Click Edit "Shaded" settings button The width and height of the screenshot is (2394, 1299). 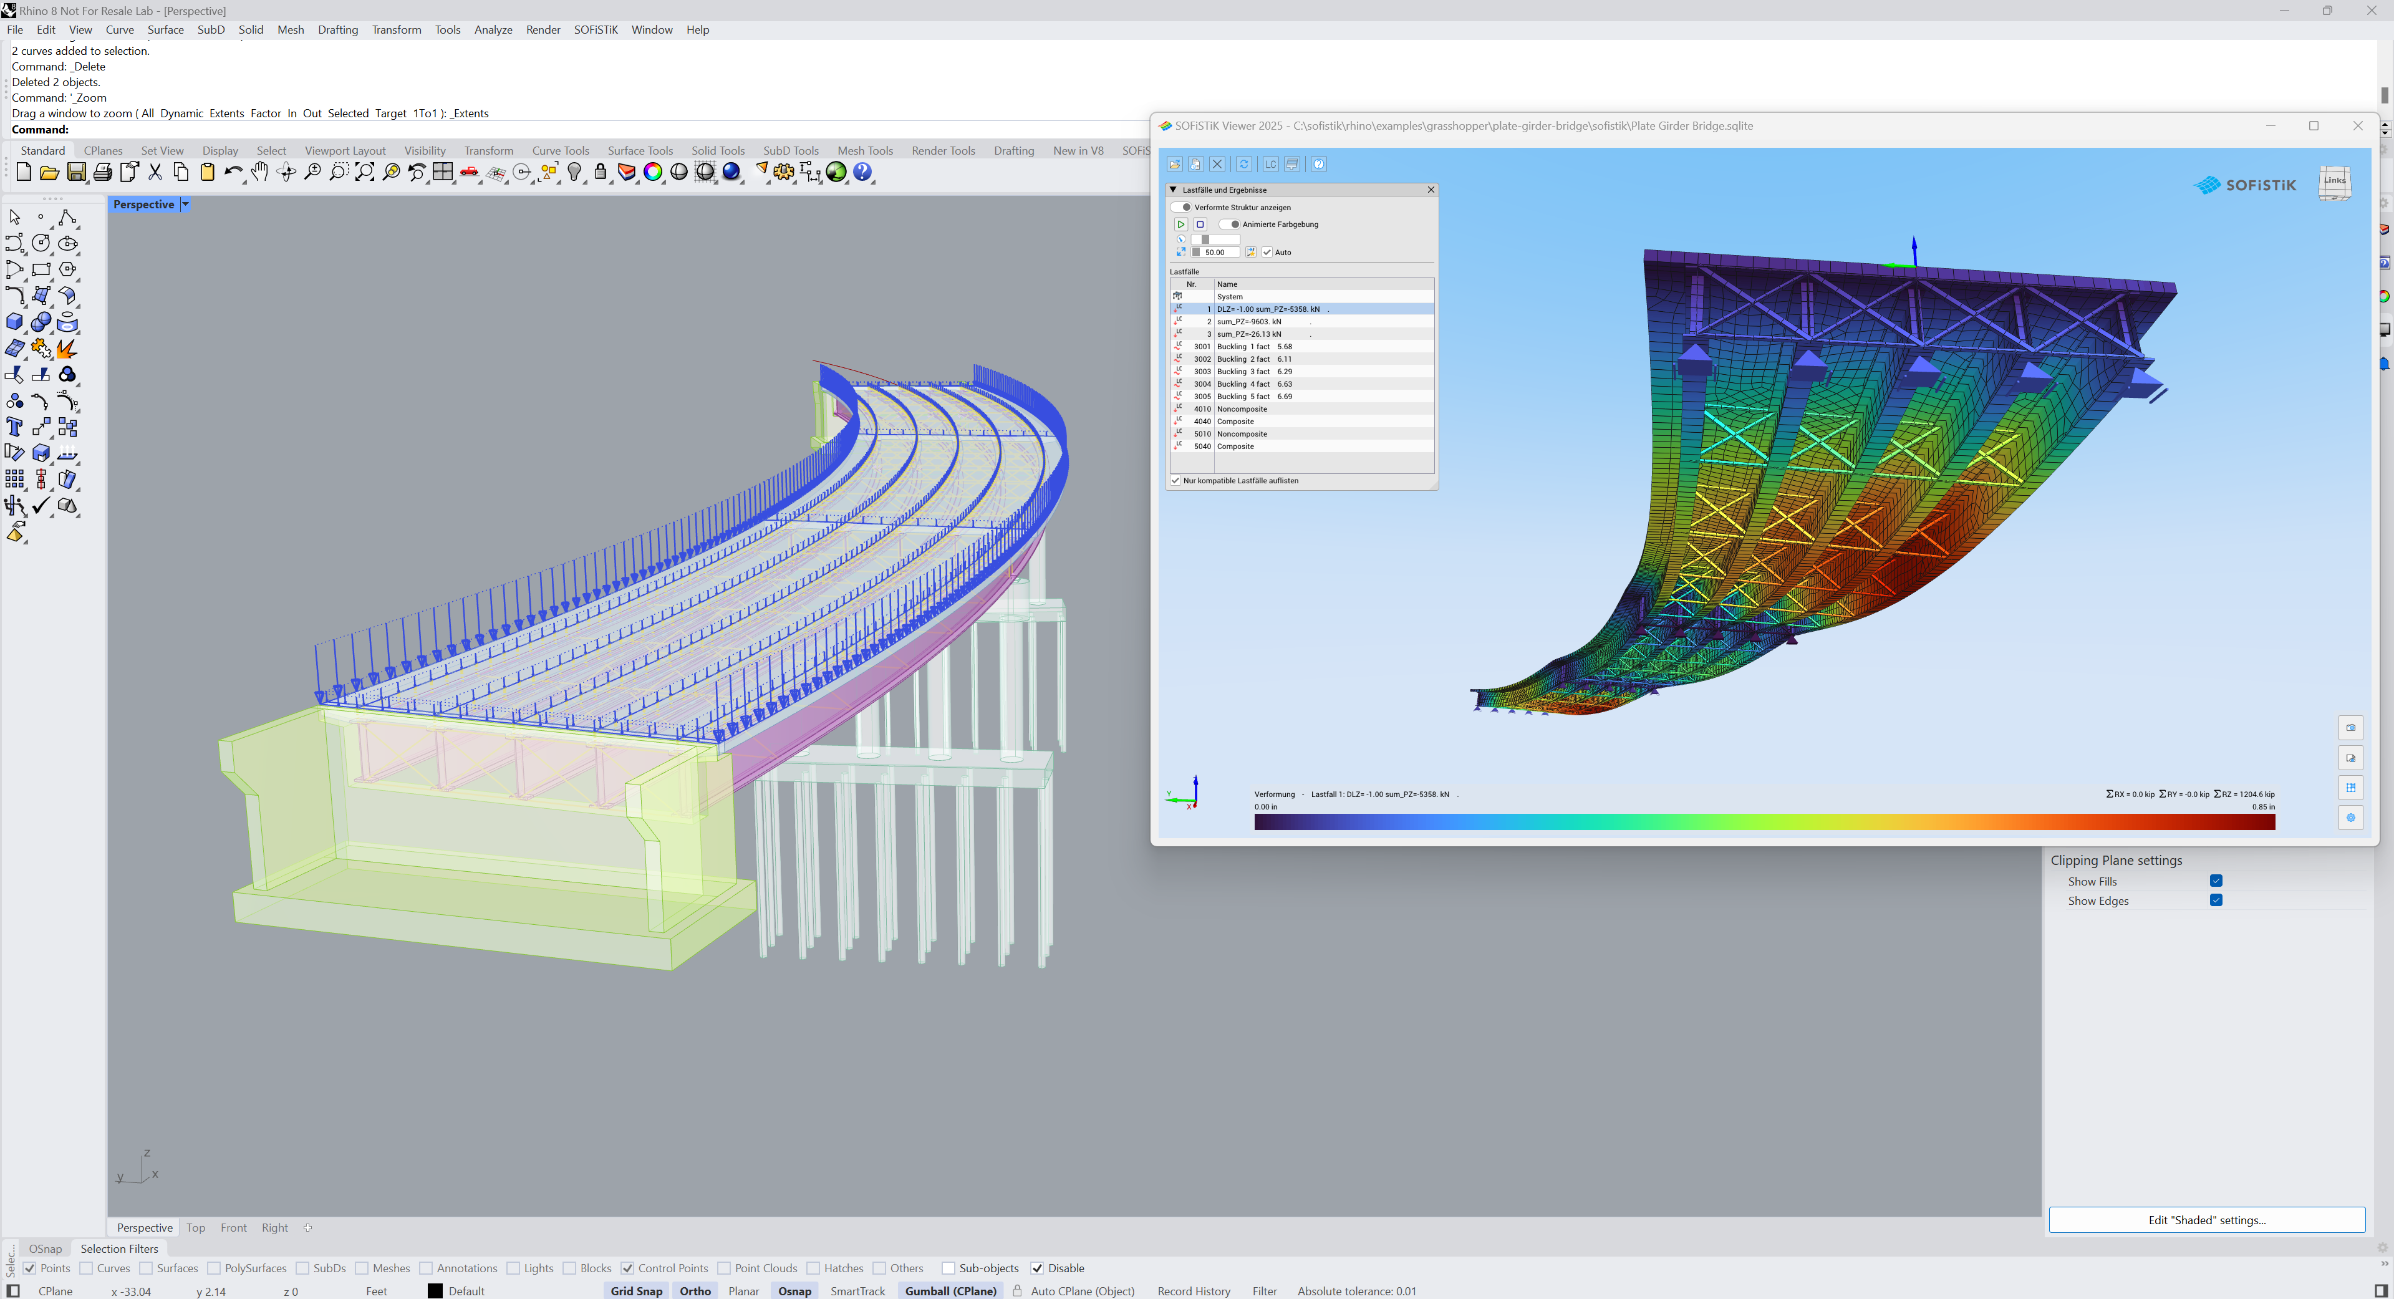tap(2206, 1220)
